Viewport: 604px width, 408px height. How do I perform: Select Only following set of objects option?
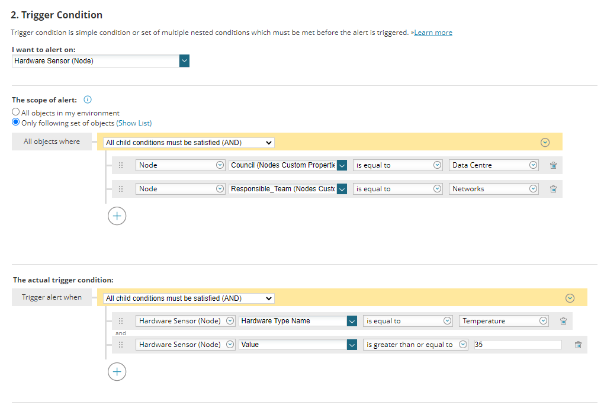tap(16, 123)
